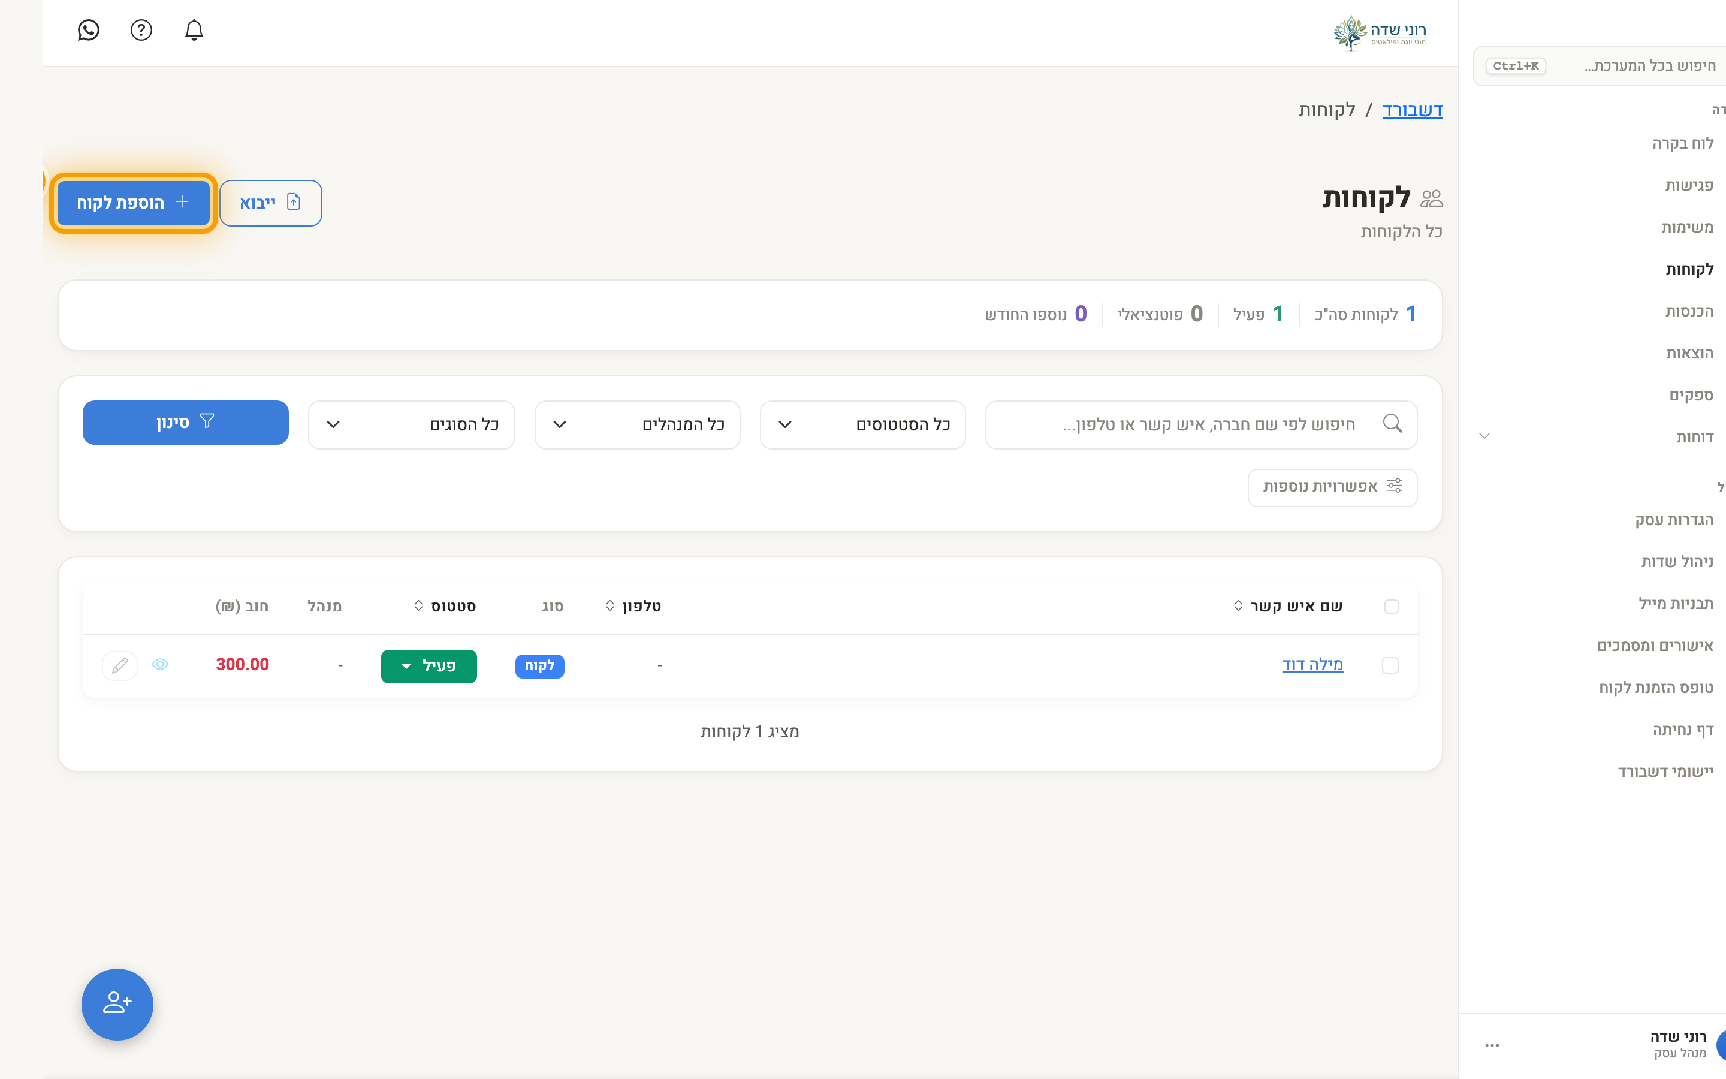Open the notifications bell
The image size is (1726, 1079).
click(194, 30)
